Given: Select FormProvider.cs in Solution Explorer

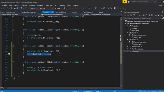Looking at the screenshot, I should pyautogui.click(x=137, y=47).
